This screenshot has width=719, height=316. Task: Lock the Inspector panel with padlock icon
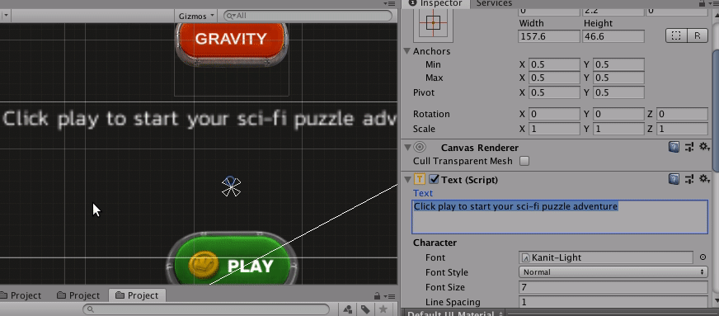[702, 3]
